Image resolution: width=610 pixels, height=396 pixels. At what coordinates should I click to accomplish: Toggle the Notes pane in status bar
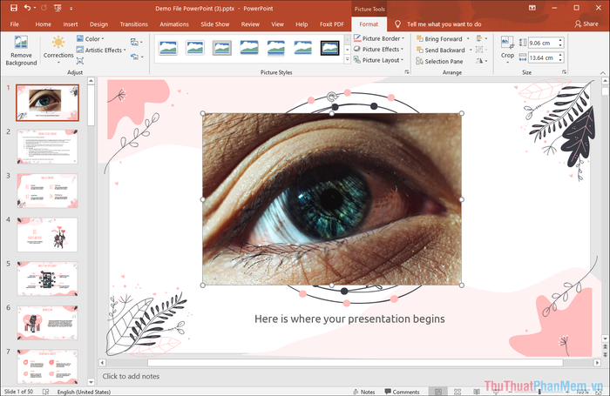(363, 392)
